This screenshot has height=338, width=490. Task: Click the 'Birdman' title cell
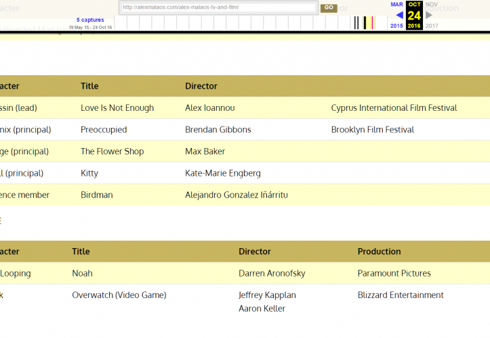[x=97, y=195]
